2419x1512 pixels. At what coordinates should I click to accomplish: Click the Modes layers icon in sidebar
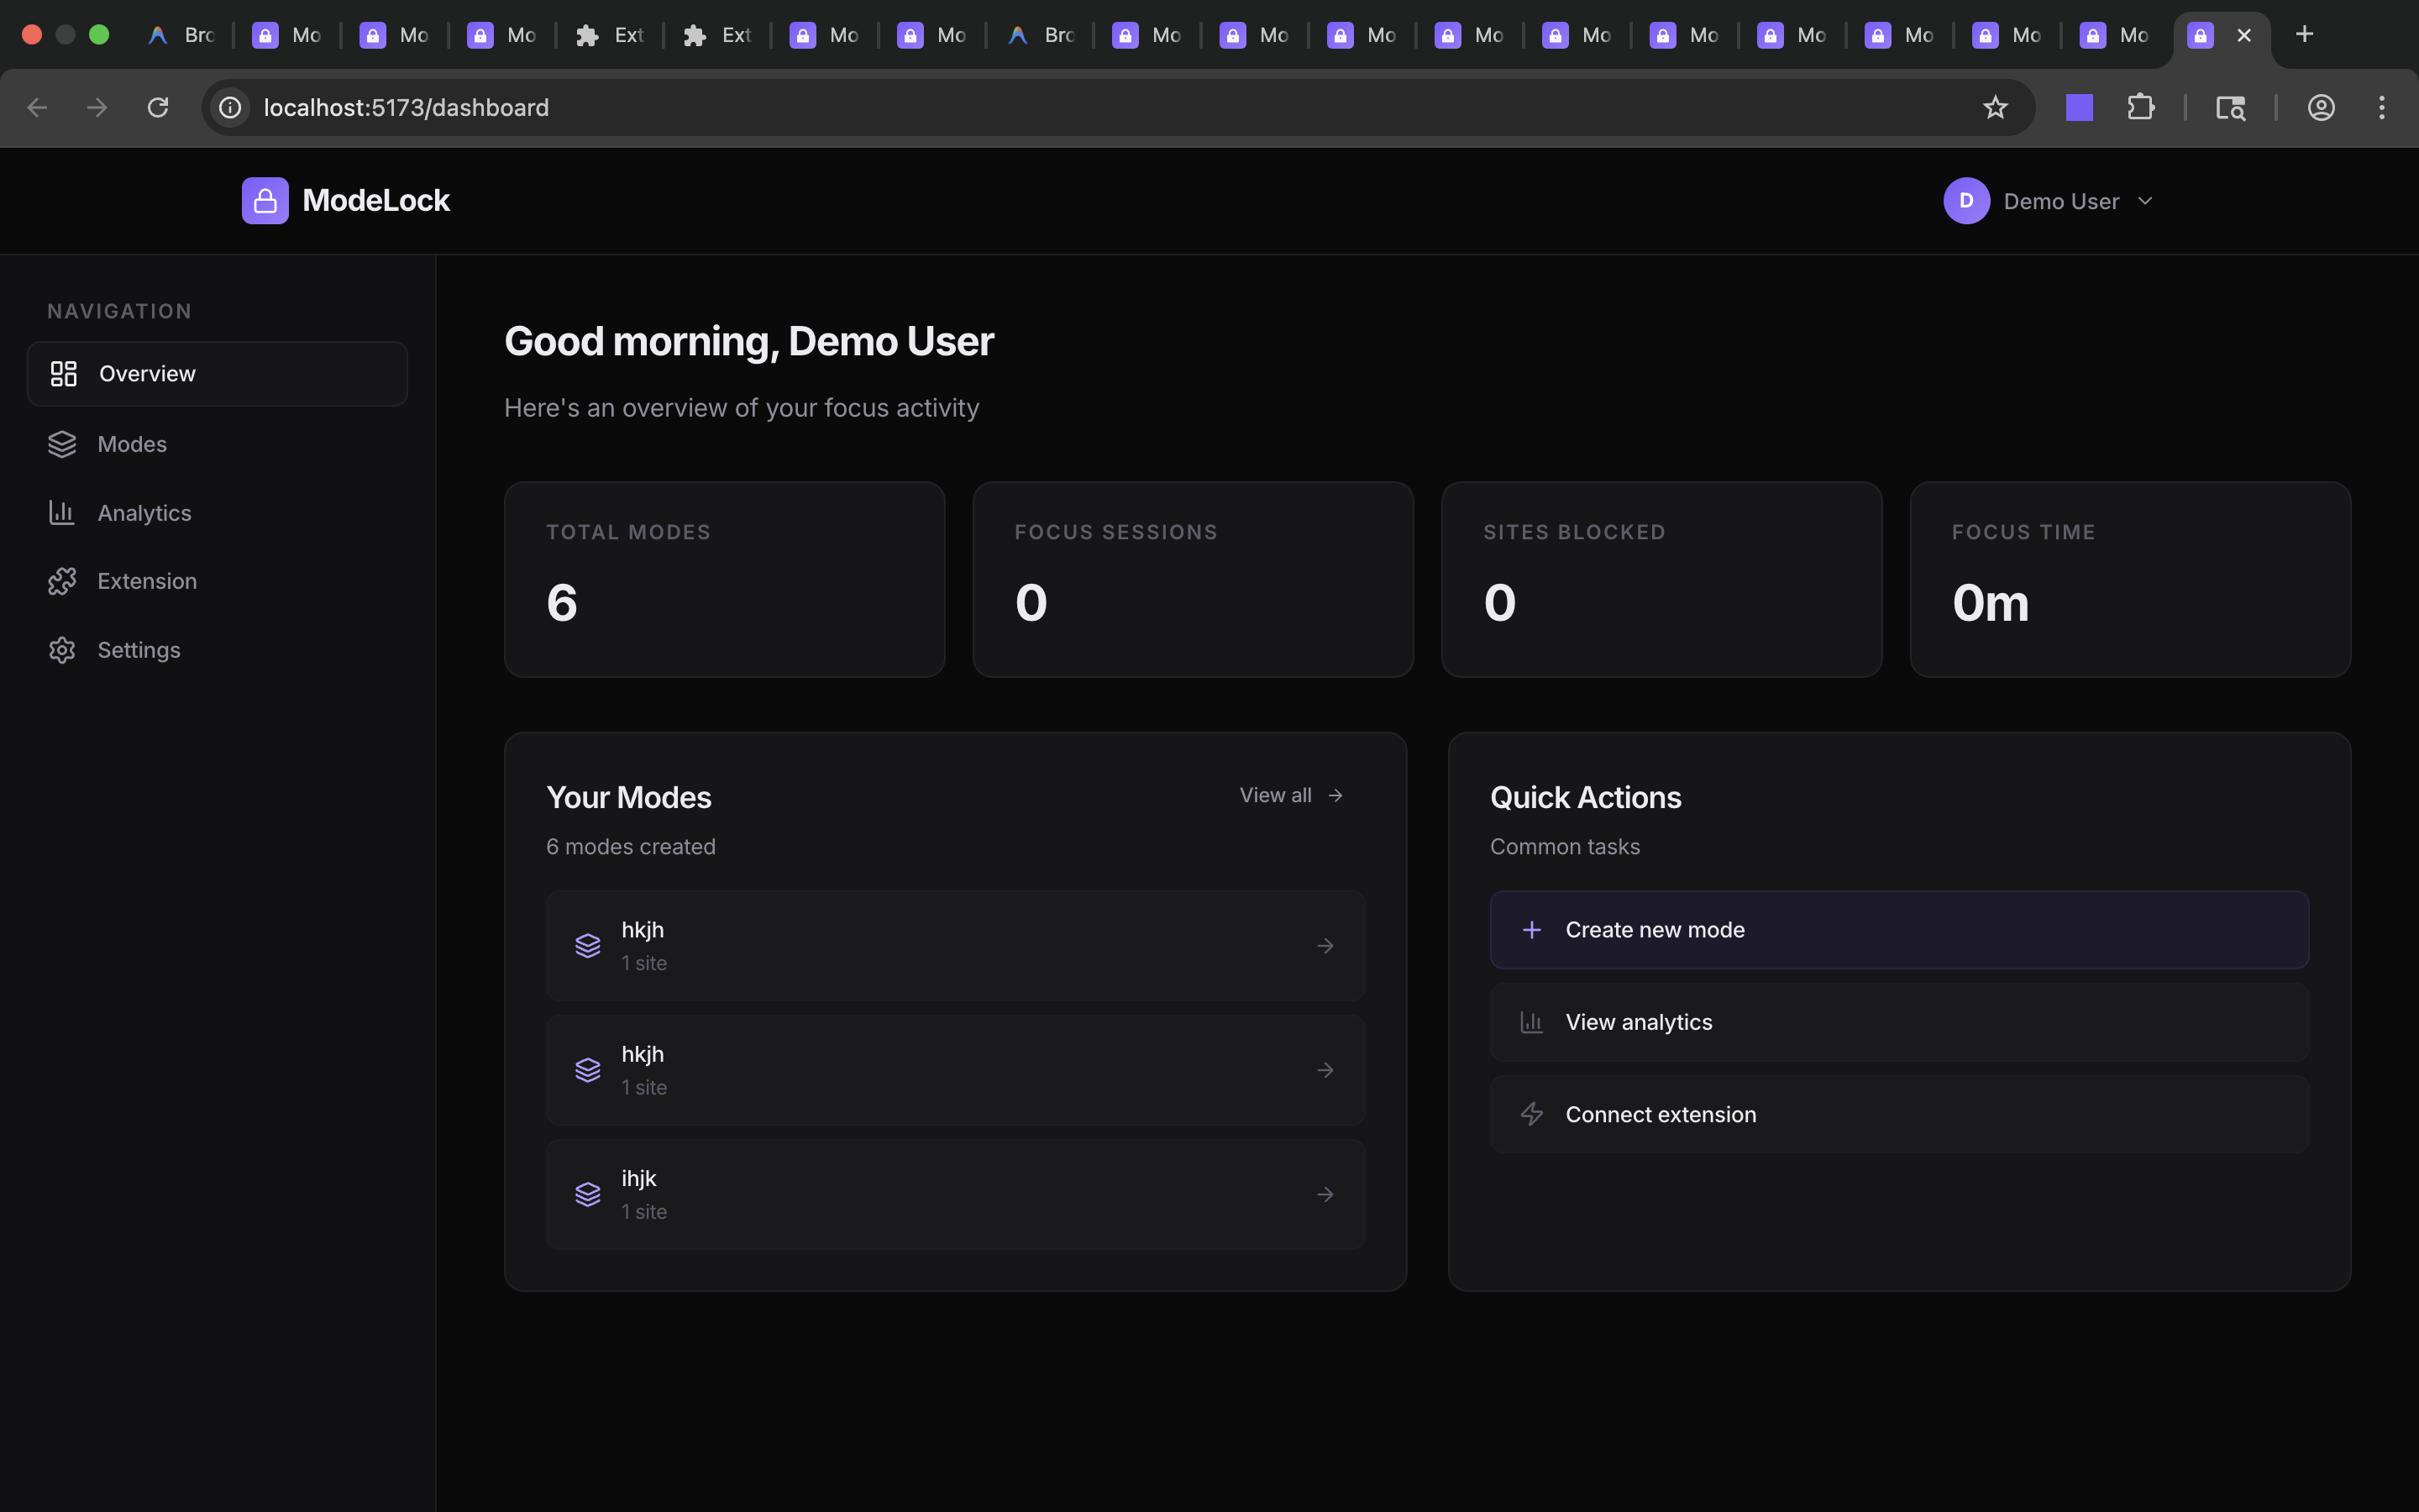[62, 444]
